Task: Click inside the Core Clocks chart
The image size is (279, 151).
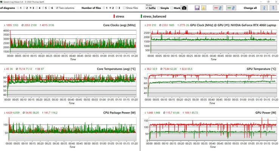Action: pyautogui.click(x=73, y=42)
